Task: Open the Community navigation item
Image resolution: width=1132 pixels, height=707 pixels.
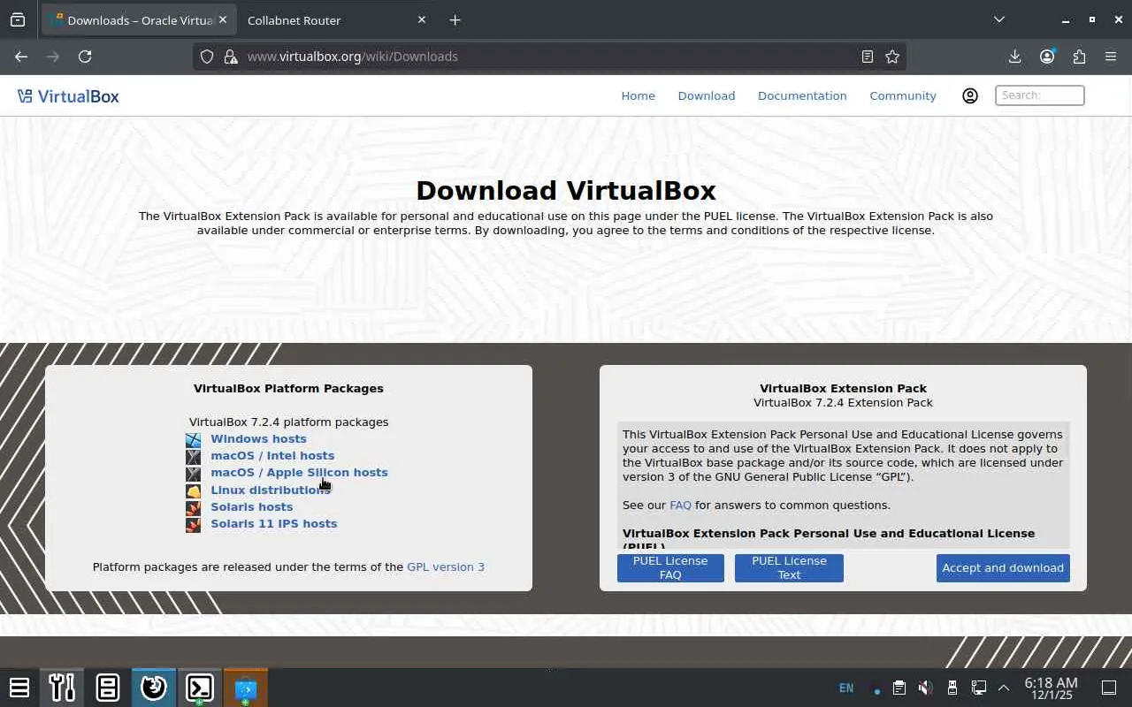Action: click(903, 95)
